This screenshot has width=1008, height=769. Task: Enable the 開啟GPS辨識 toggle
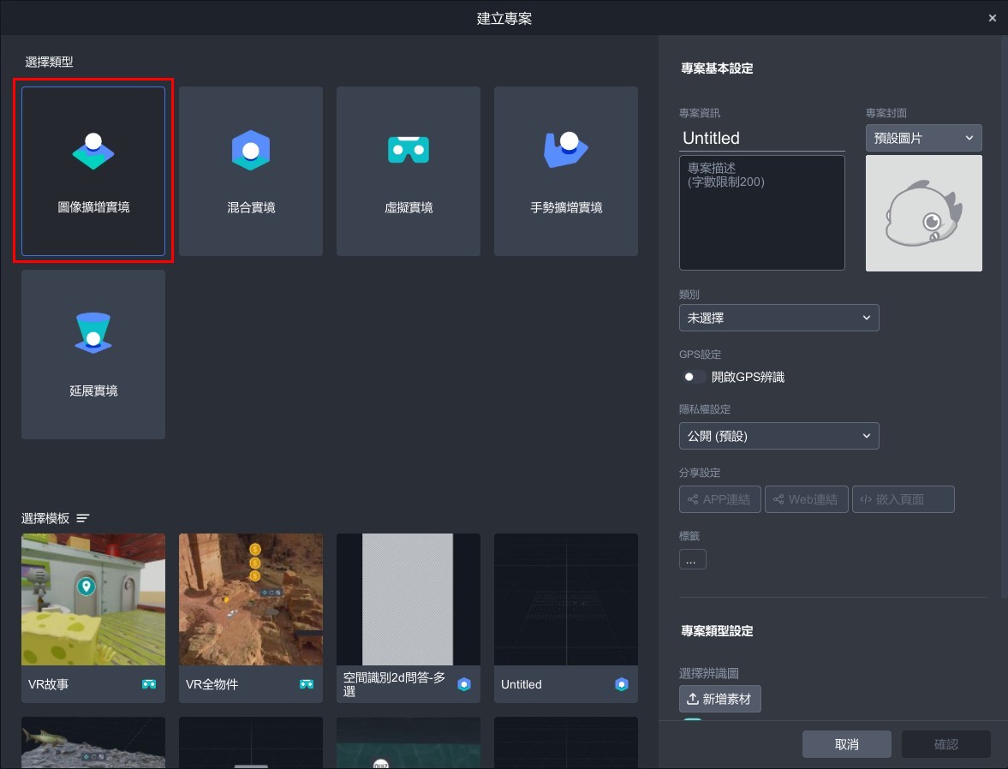pyautogui.click(x=694, y=377)
